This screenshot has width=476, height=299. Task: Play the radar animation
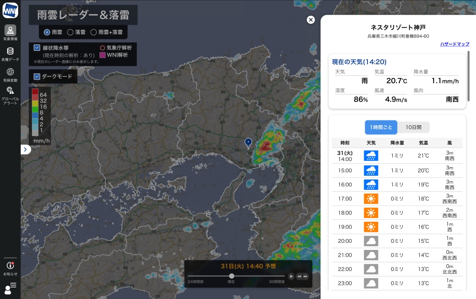[291, 276]
